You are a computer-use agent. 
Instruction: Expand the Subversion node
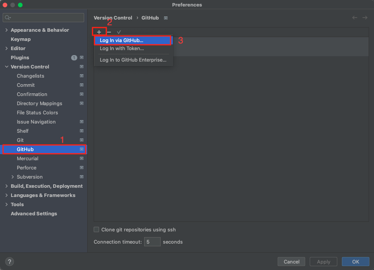13,177
